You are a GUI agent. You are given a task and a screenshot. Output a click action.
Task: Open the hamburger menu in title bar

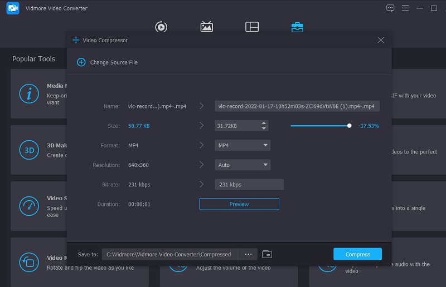tap(405, 8)
